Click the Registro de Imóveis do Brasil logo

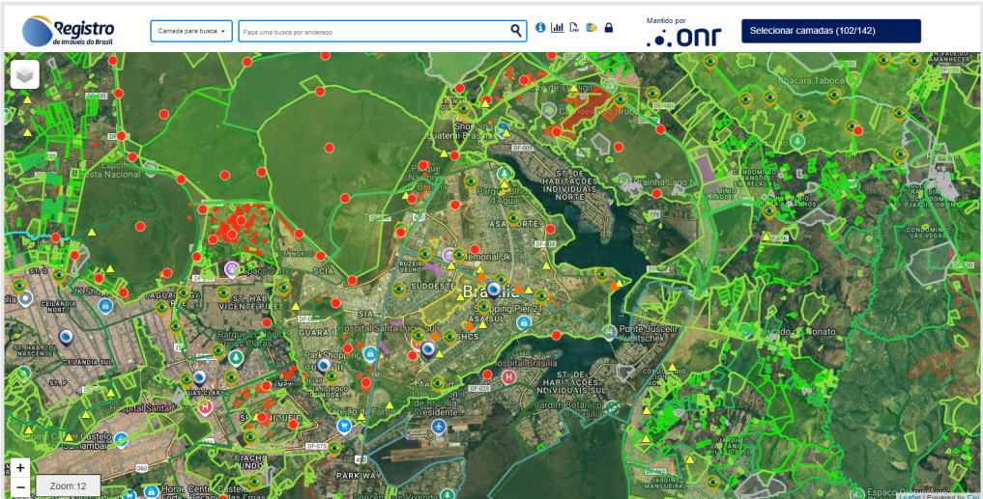pos(69,31)
